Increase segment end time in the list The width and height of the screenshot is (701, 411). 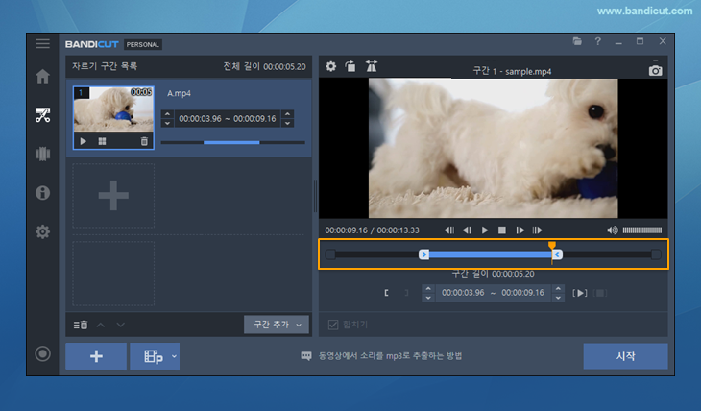pyautogui.click(x=288, y=114)
